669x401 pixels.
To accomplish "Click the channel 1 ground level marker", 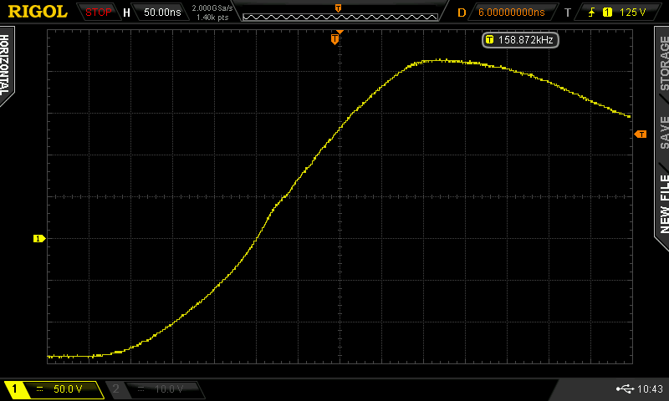I will pyautogui.click(x=38, y=239).
